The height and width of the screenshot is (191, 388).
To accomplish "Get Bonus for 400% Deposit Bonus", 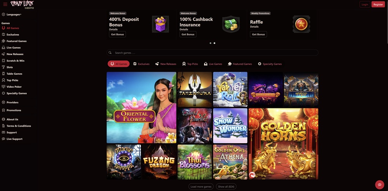I will 117,35.
